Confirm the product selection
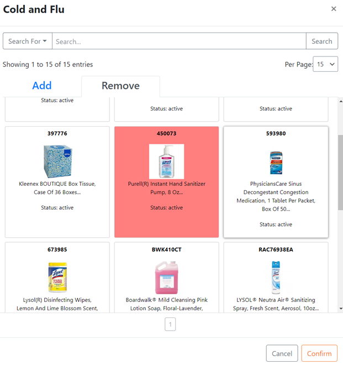 (x=319, y=353)
